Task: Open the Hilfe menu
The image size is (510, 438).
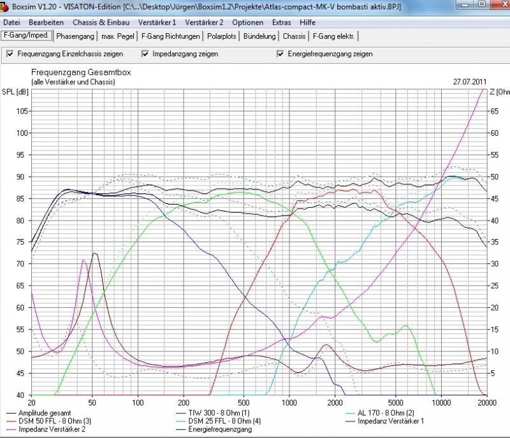Action: (x=308, y=22)
